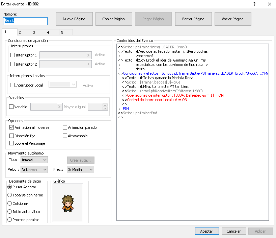Screen dimensions: 276x238
Task: Click the Nombre text field
Action: coord(25,21)
